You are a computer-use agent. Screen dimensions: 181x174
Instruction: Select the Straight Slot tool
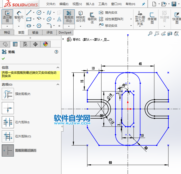pos(29,26)
